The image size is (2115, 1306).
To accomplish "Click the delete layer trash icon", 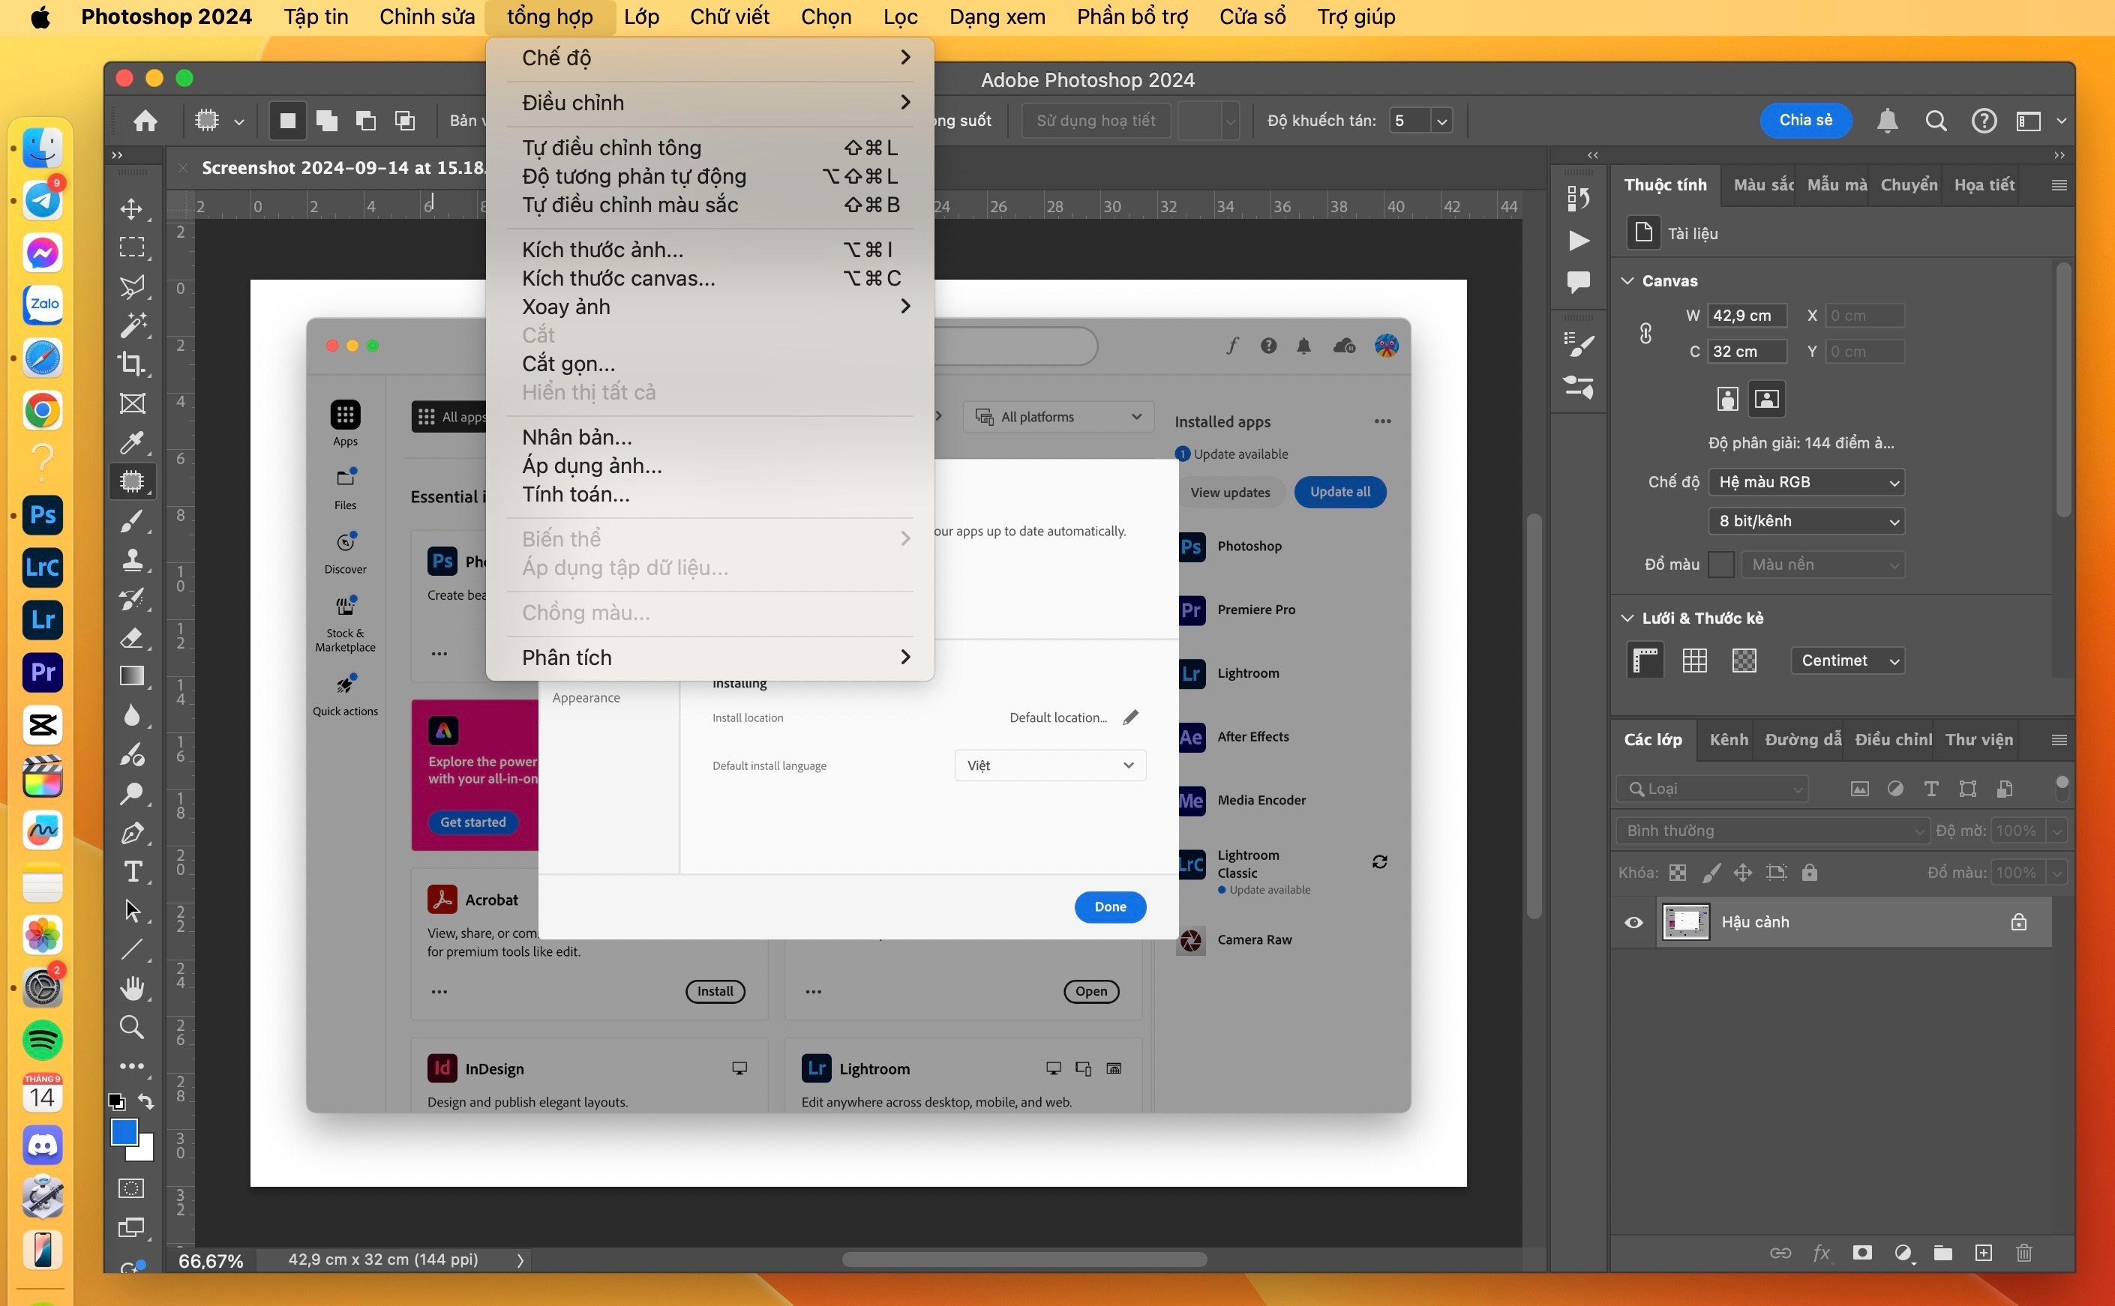I will pos(2023,1253).
